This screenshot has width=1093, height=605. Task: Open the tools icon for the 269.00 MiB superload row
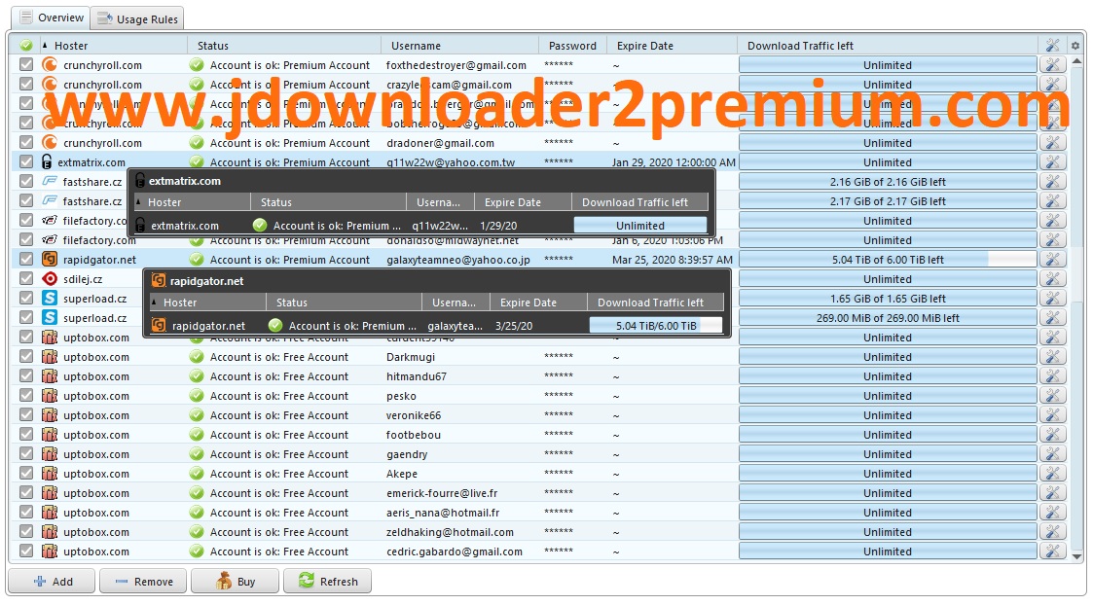tap(1052, 318)
